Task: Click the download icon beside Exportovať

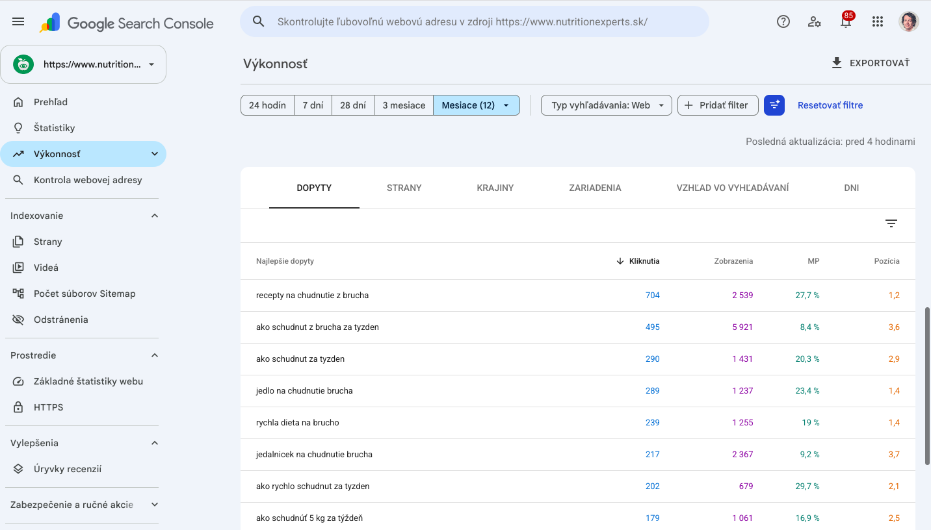Action: (x=837, y=63)
